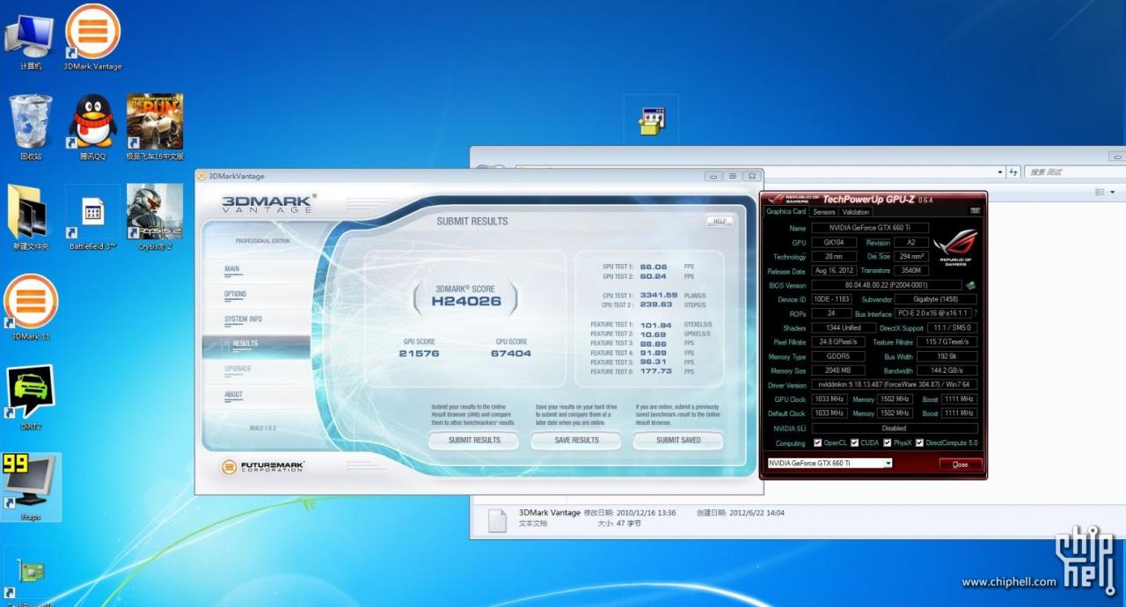Click the Driver Version value field
Viewport: 1126px width, 607px height.
[894, 384]
